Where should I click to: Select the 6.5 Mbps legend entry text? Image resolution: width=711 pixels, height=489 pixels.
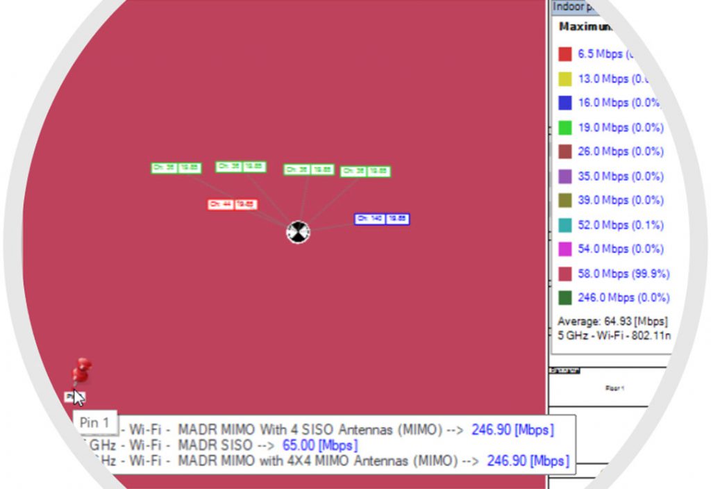[x=607, y=54]
